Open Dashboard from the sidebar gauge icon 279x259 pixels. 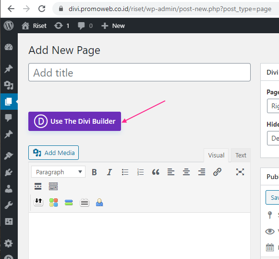tap(9, 47)
